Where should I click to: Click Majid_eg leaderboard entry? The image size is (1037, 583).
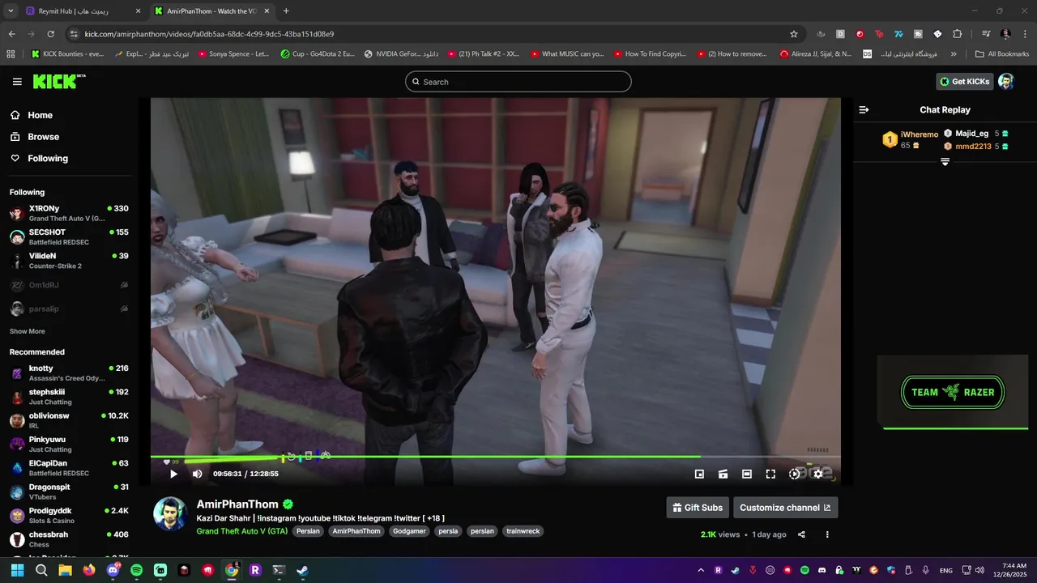tap(976, 134)
